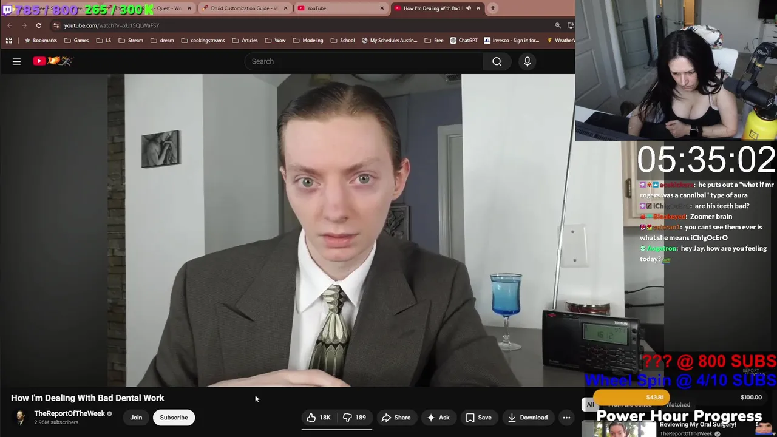
Task: Open the more actions ellipsis menu
Action: coord(566,418)
